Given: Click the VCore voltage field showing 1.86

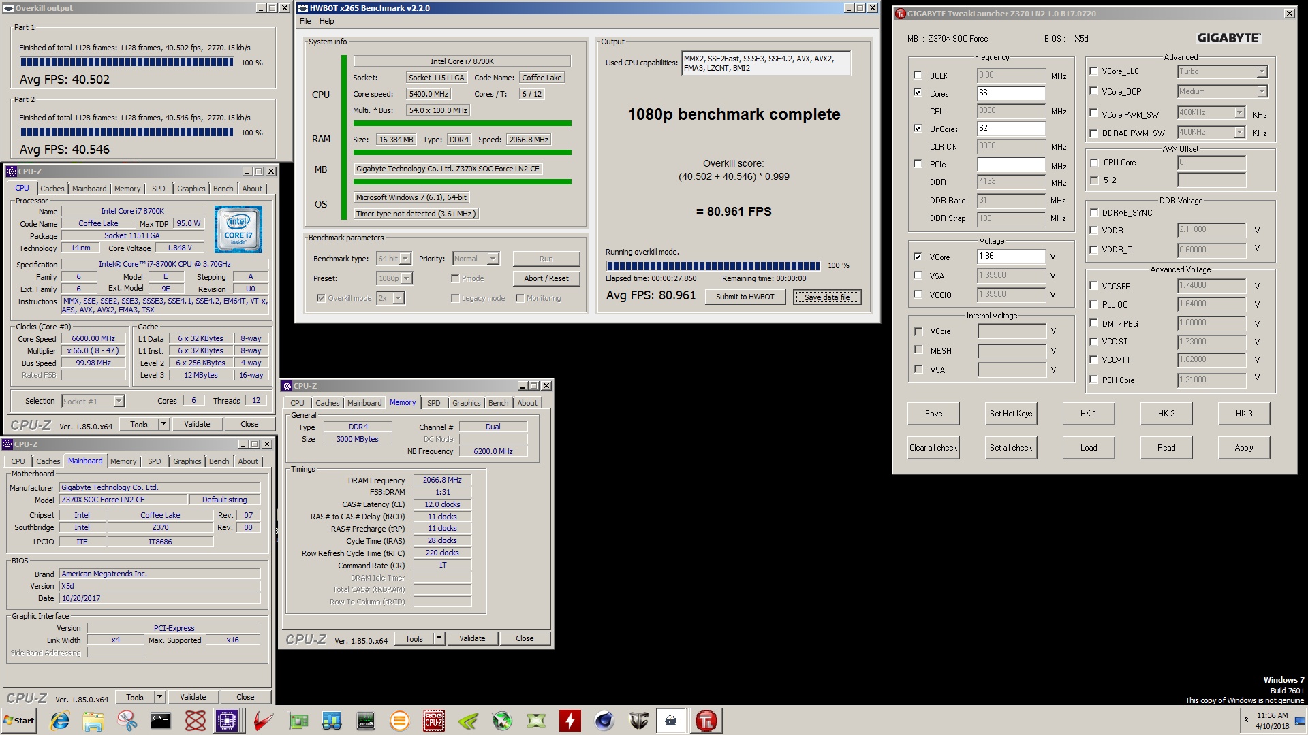Looking at the screenshot, I should 1011,257.
